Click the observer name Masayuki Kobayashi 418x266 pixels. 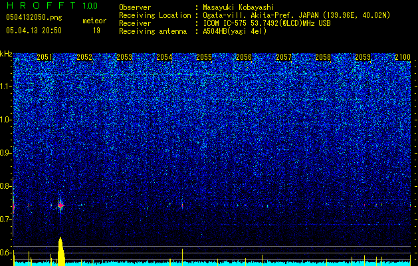[x=239, y=7]
